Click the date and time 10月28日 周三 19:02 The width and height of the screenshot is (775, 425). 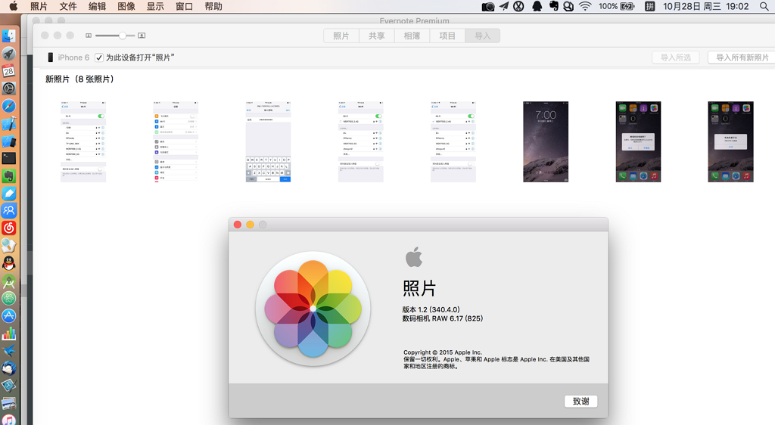706,6
